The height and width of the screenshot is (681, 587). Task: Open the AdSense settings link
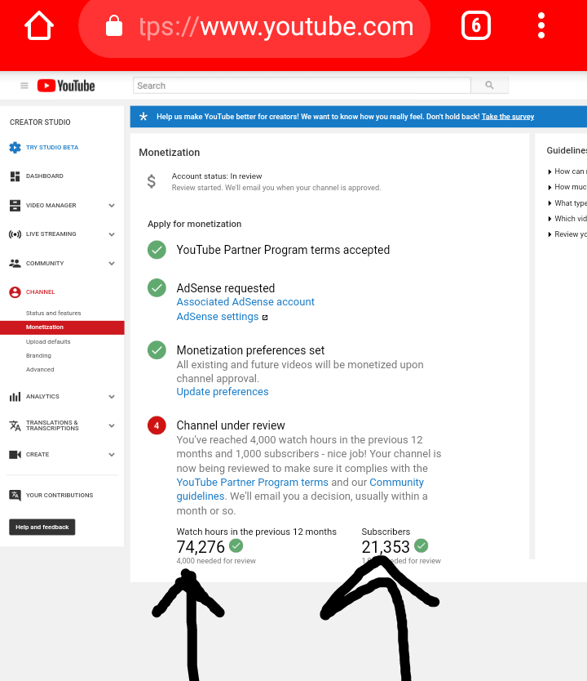click(217, 317)
